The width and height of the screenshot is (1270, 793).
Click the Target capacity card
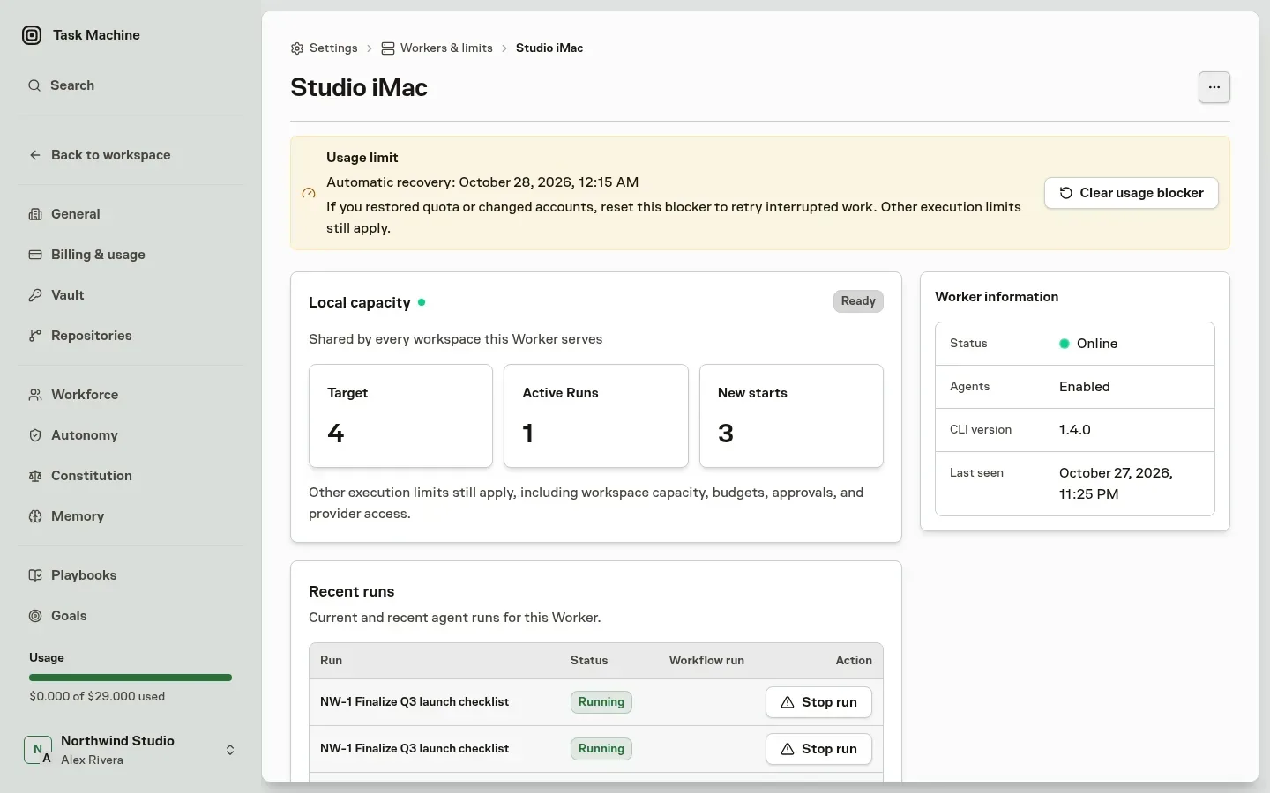click(400, 416)
